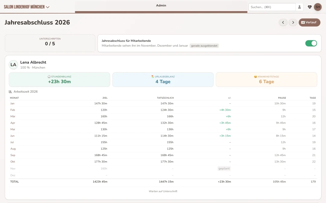Image resolution: width=326 pixels, height=203 pixels.
Task: Click the Lena Albrecht LA avatar
Action: (x=13, y=65)
